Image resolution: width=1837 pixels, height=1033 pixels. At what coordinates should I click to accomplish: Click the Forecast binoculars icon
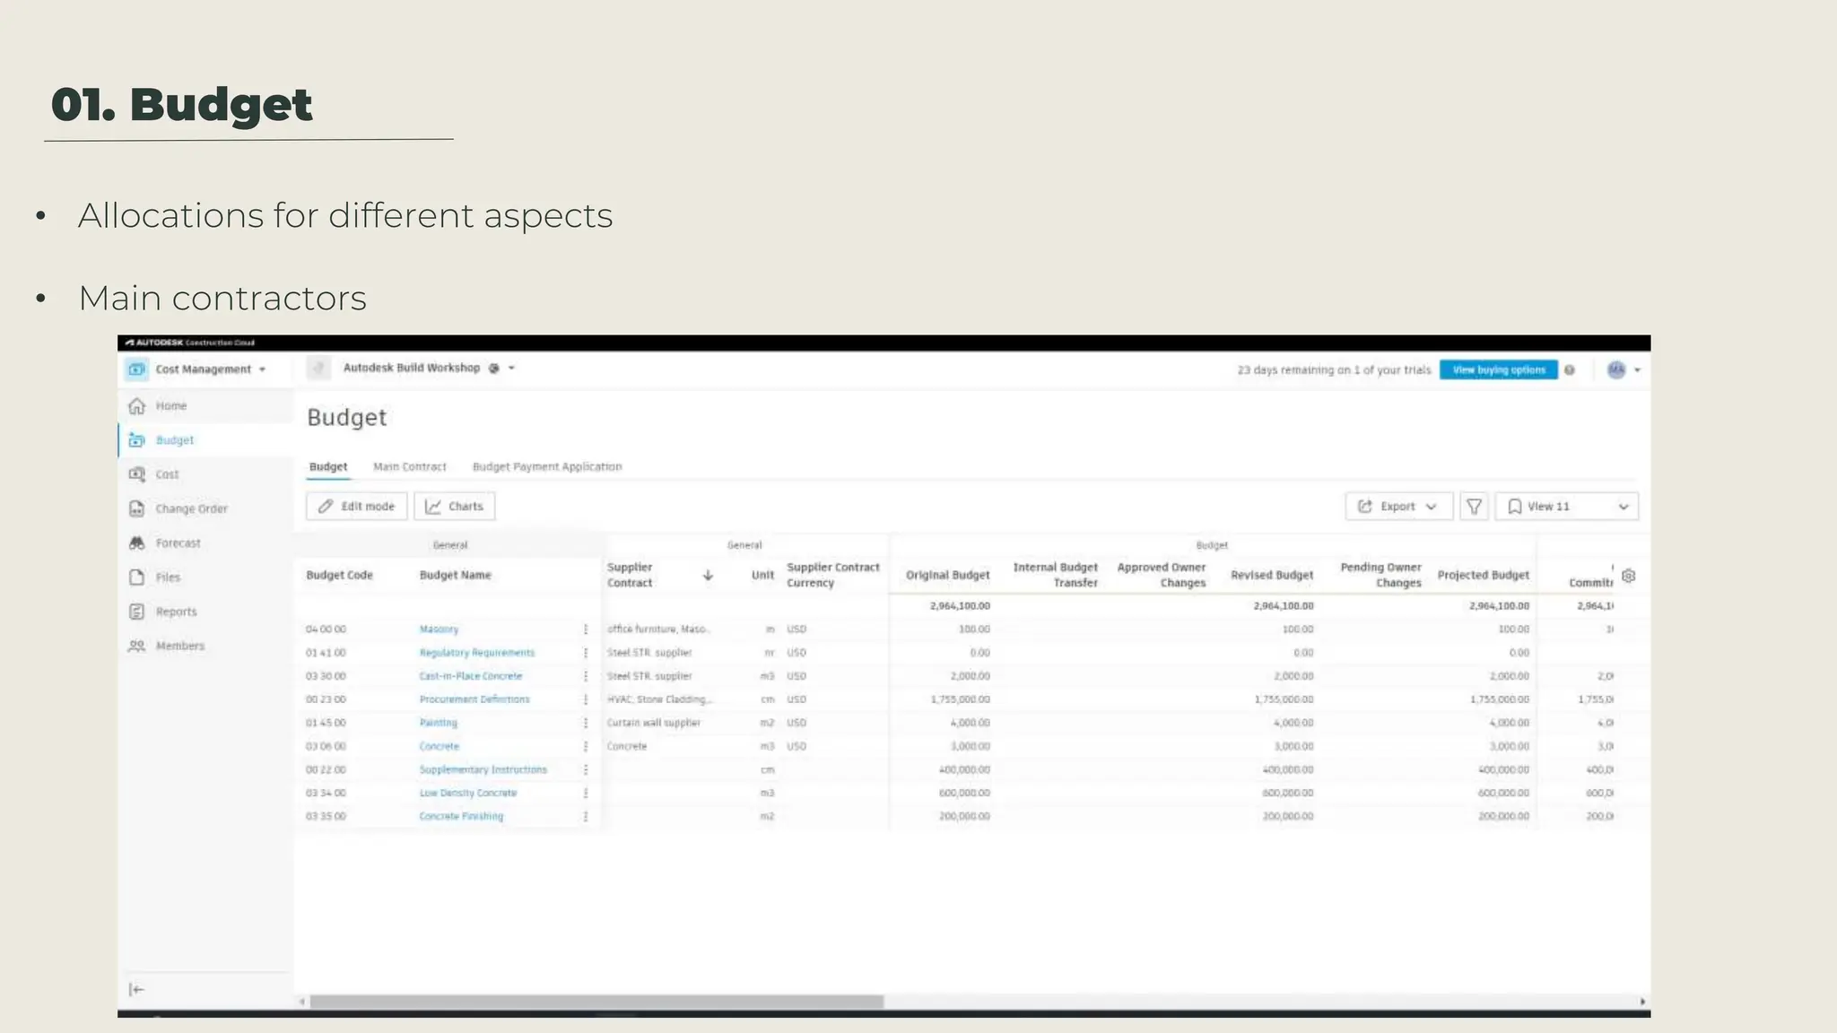click(136, 543)
